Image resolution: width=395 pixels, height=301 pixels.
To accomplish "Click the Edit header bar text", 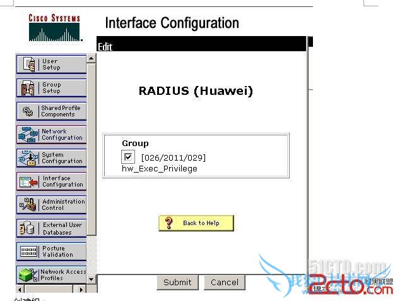I will [x=105, y=47].
